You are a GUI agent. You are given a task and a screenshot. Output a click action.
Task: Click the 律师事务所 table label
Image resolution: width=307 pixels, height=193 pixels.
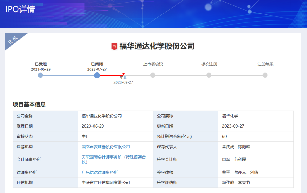[x=27, y=173]
